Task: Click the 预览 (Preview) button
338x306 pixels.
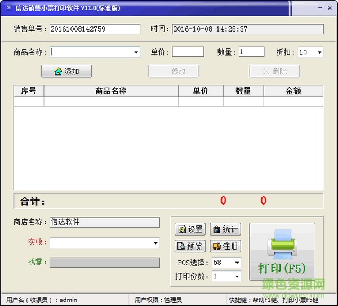Action: click(190, 246)
